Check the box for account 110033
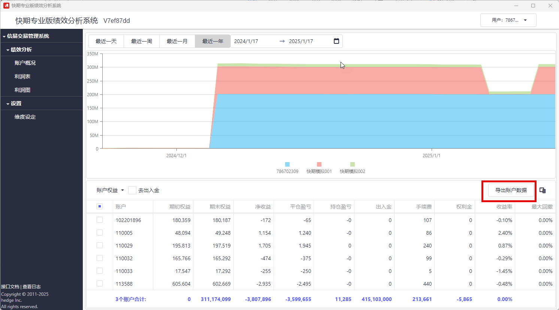This screenshot has width=559, height=310. [x=100, y=271]
